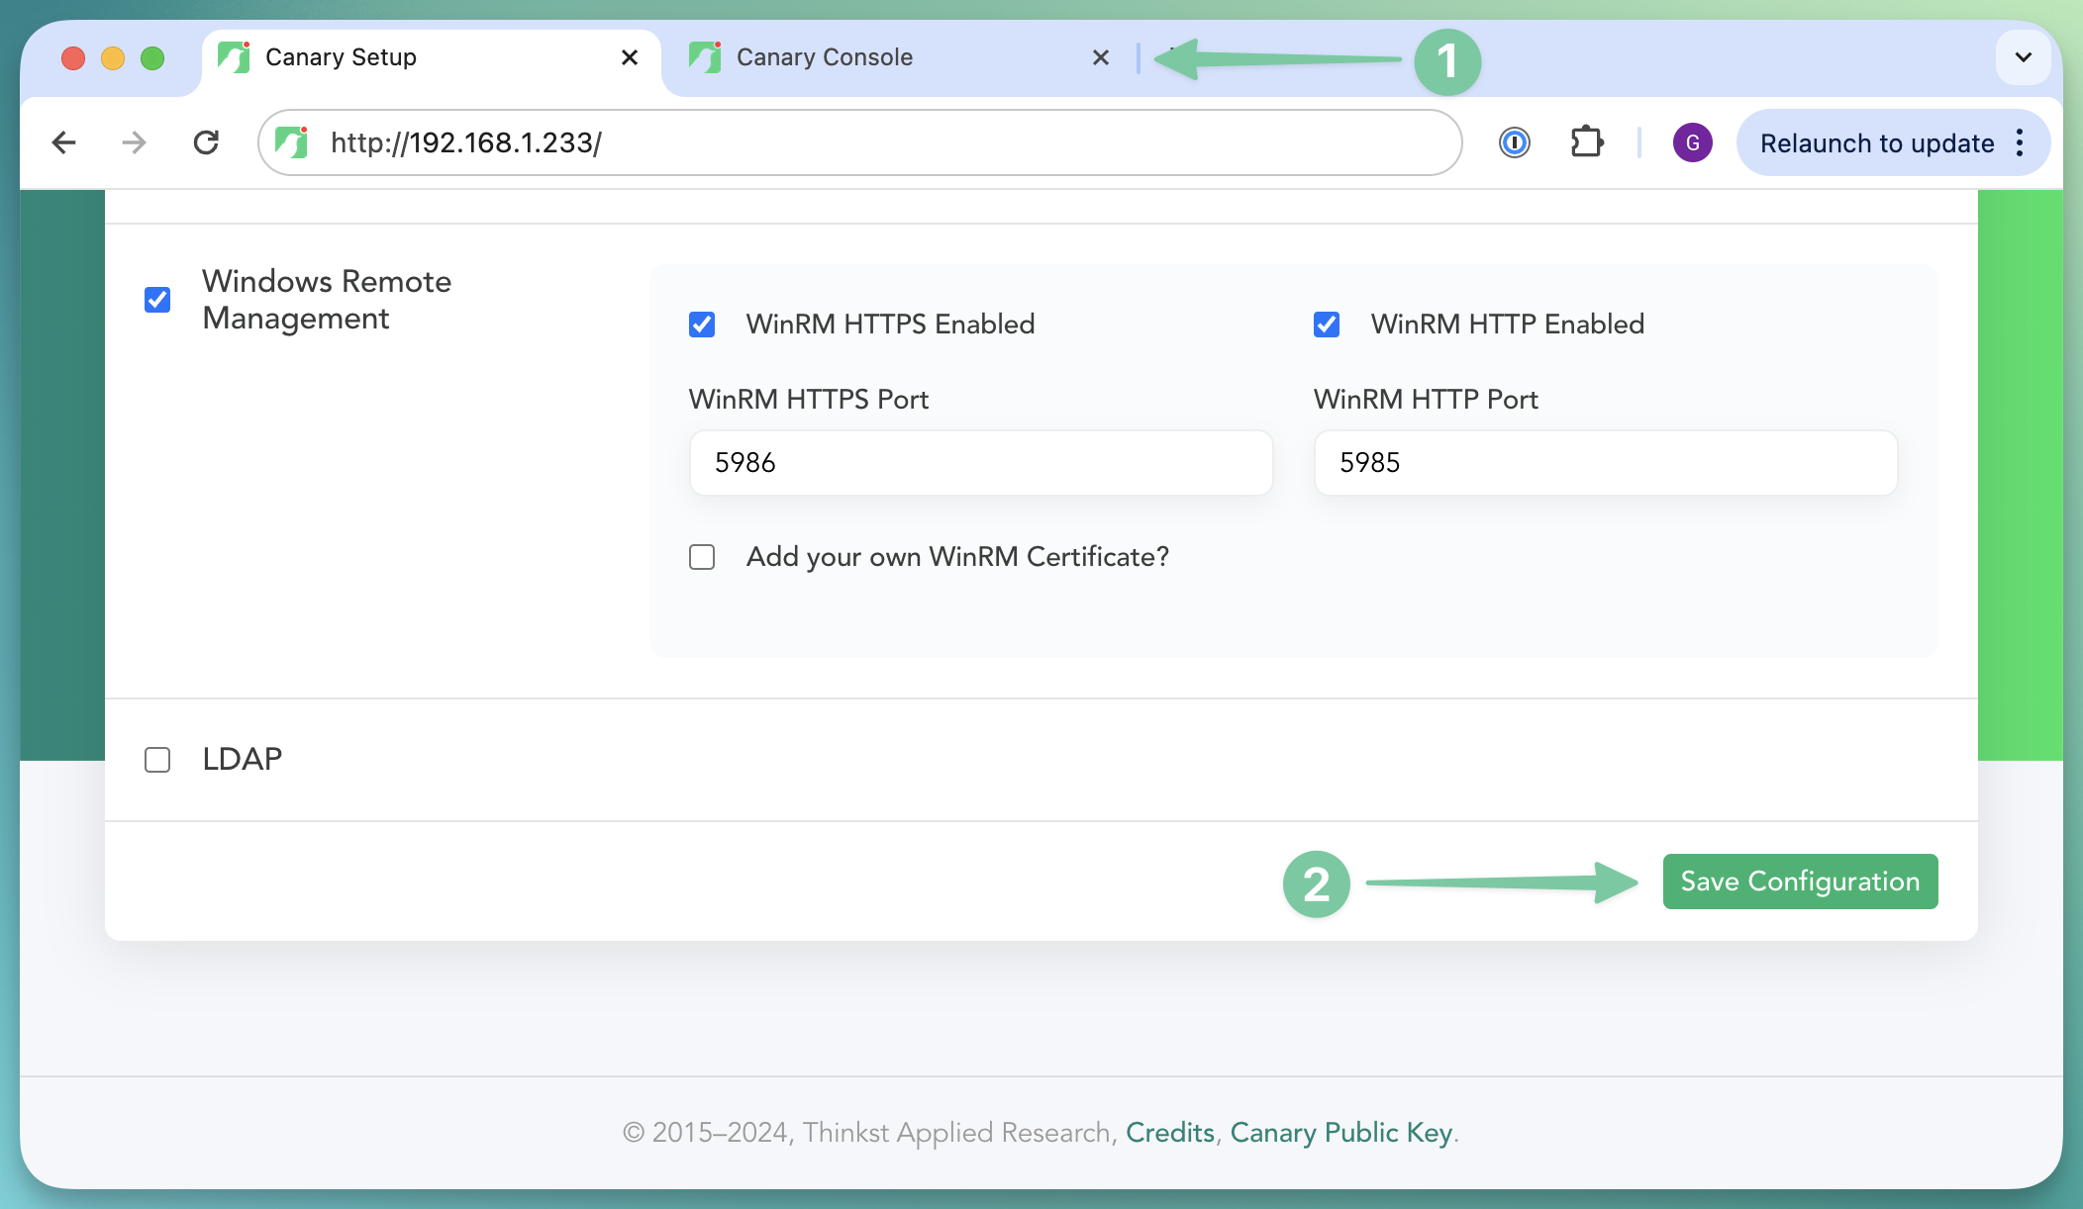
Task: Expand the tab search chevron at top right
Action: pyautogui.click(x=2023, y=56)
